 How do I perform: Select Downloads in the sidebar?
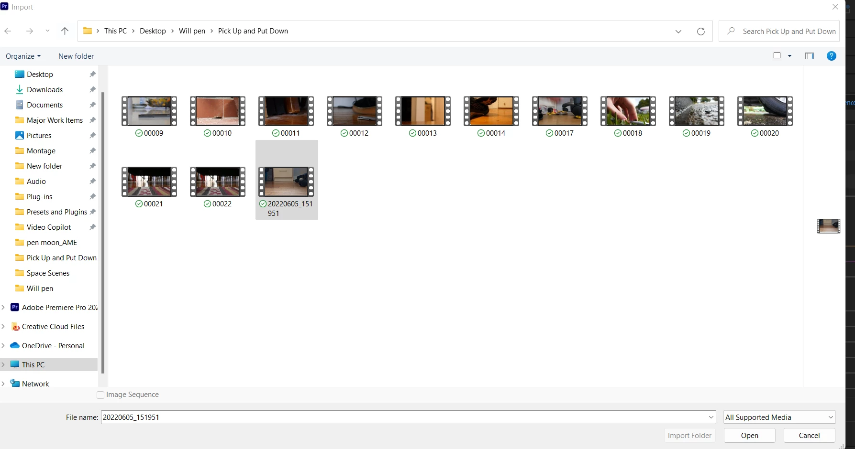(44, 89)
